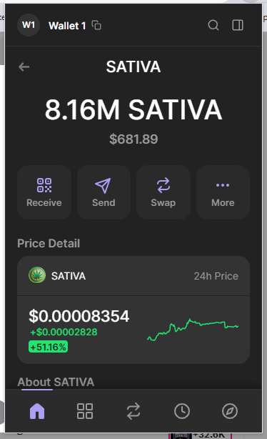Copy the Wallet 1 address
The height and width of the screenshot is (439, 267).
(96, 25)
